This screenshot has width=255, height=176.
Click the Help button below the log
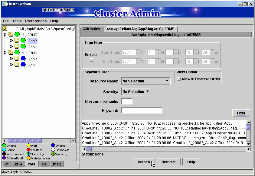pyautogui.click(x=191, y=162)
